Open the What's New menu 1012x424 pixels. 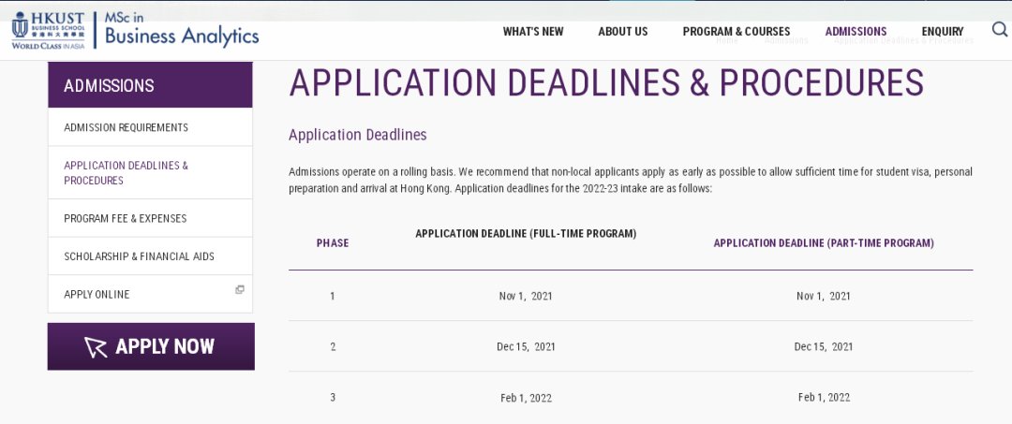click(533, 32)
